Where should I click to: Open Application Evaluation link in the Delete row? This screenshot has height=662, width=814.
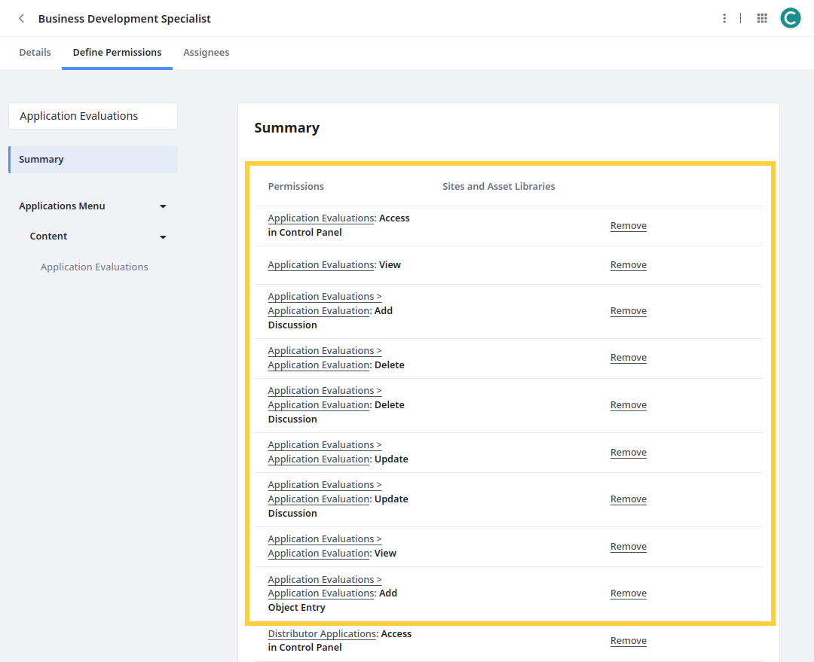[x=320, y=365]
